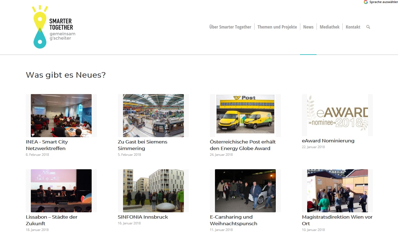Open the INEA Smart City Netzwerktreffen article
The width and height of the screenshot is (398, 237).
coord(47,145)
